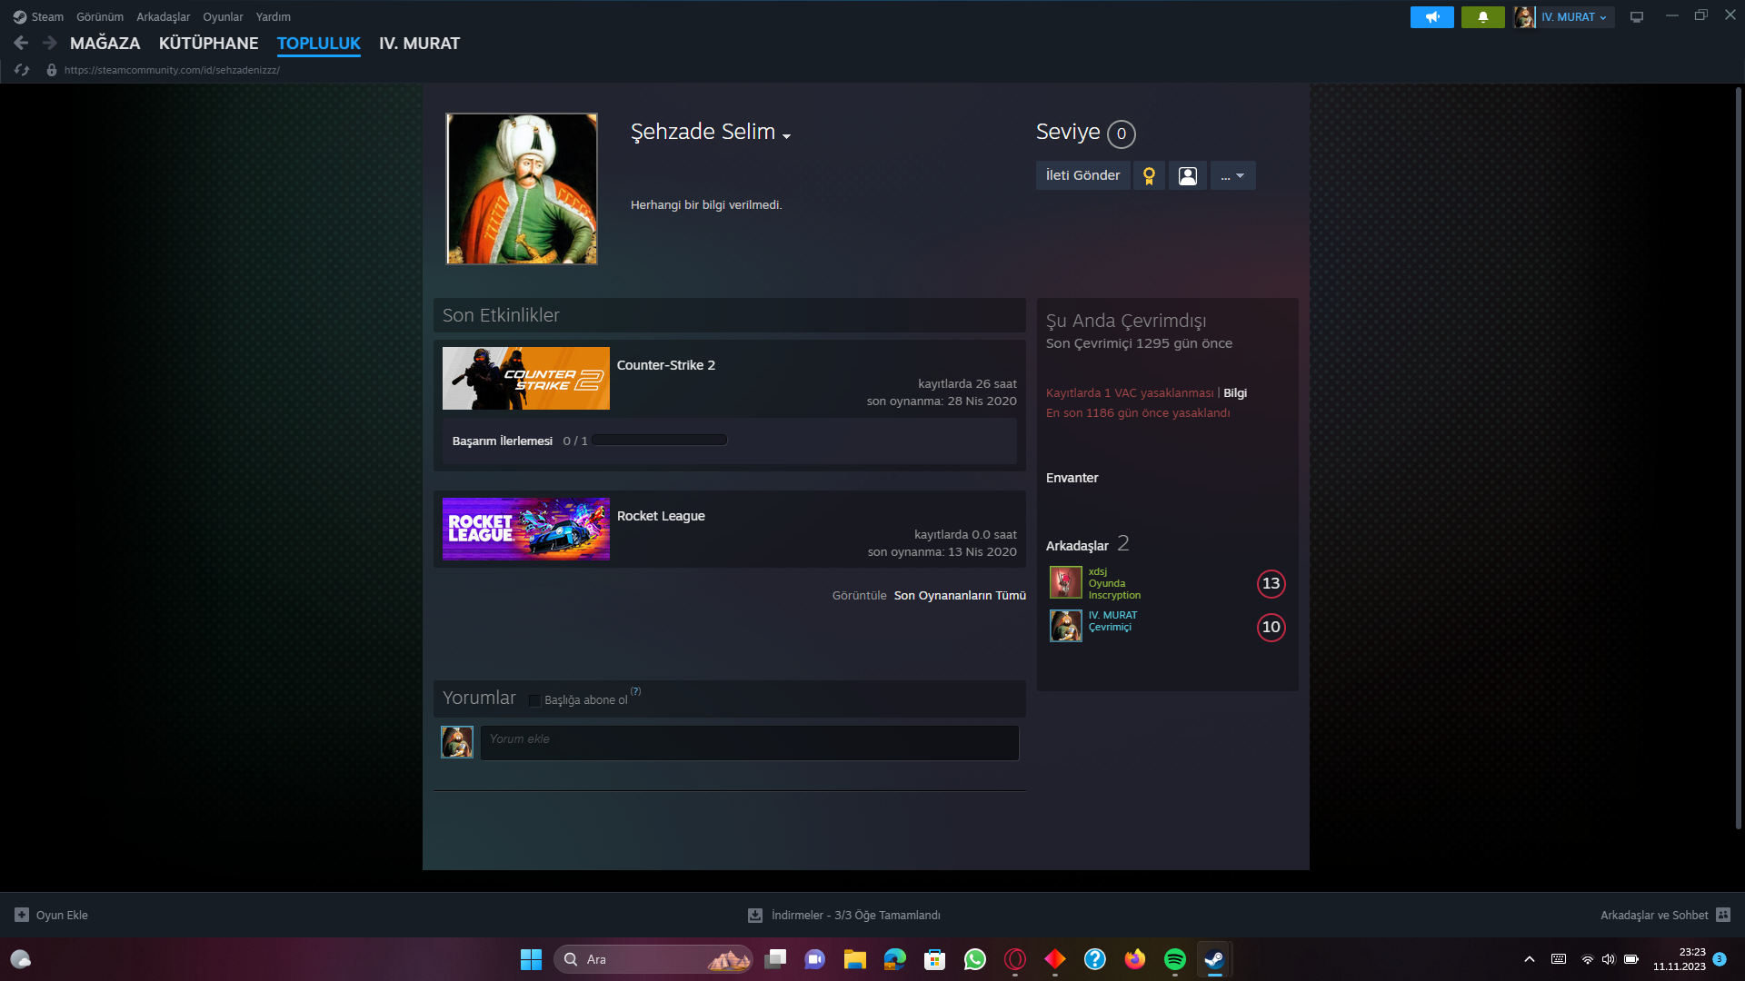The width and height of the screenshot is (1745, 981).
Task: Enable Başlığa abone ol checkbox
Action: pos(534,700)
